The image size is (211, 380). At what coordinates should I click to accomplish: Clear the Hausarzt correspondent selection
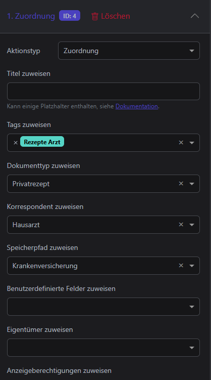tap(181, 225)
